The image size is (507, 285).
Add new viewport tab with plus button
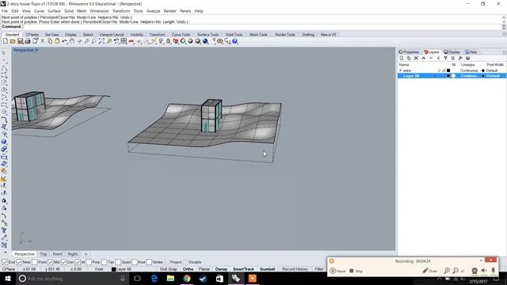click(86, 254)
